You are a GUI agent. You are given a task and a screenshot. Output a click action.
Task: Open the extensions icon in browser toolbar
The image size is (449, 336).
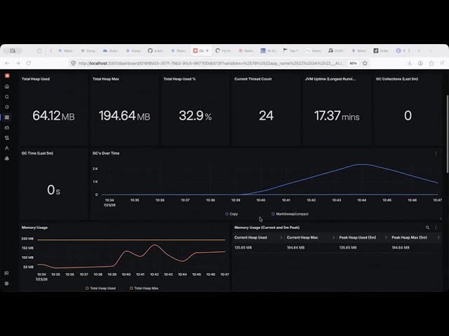[431, 63]
